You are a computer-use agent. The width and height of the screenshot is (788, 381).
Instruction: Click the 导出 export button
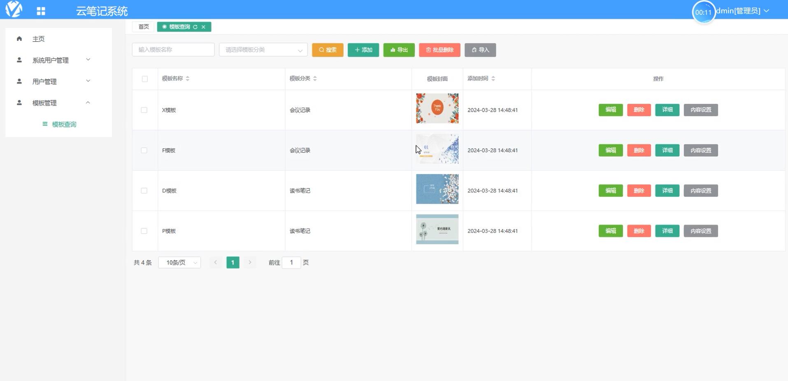coord(399,50)
